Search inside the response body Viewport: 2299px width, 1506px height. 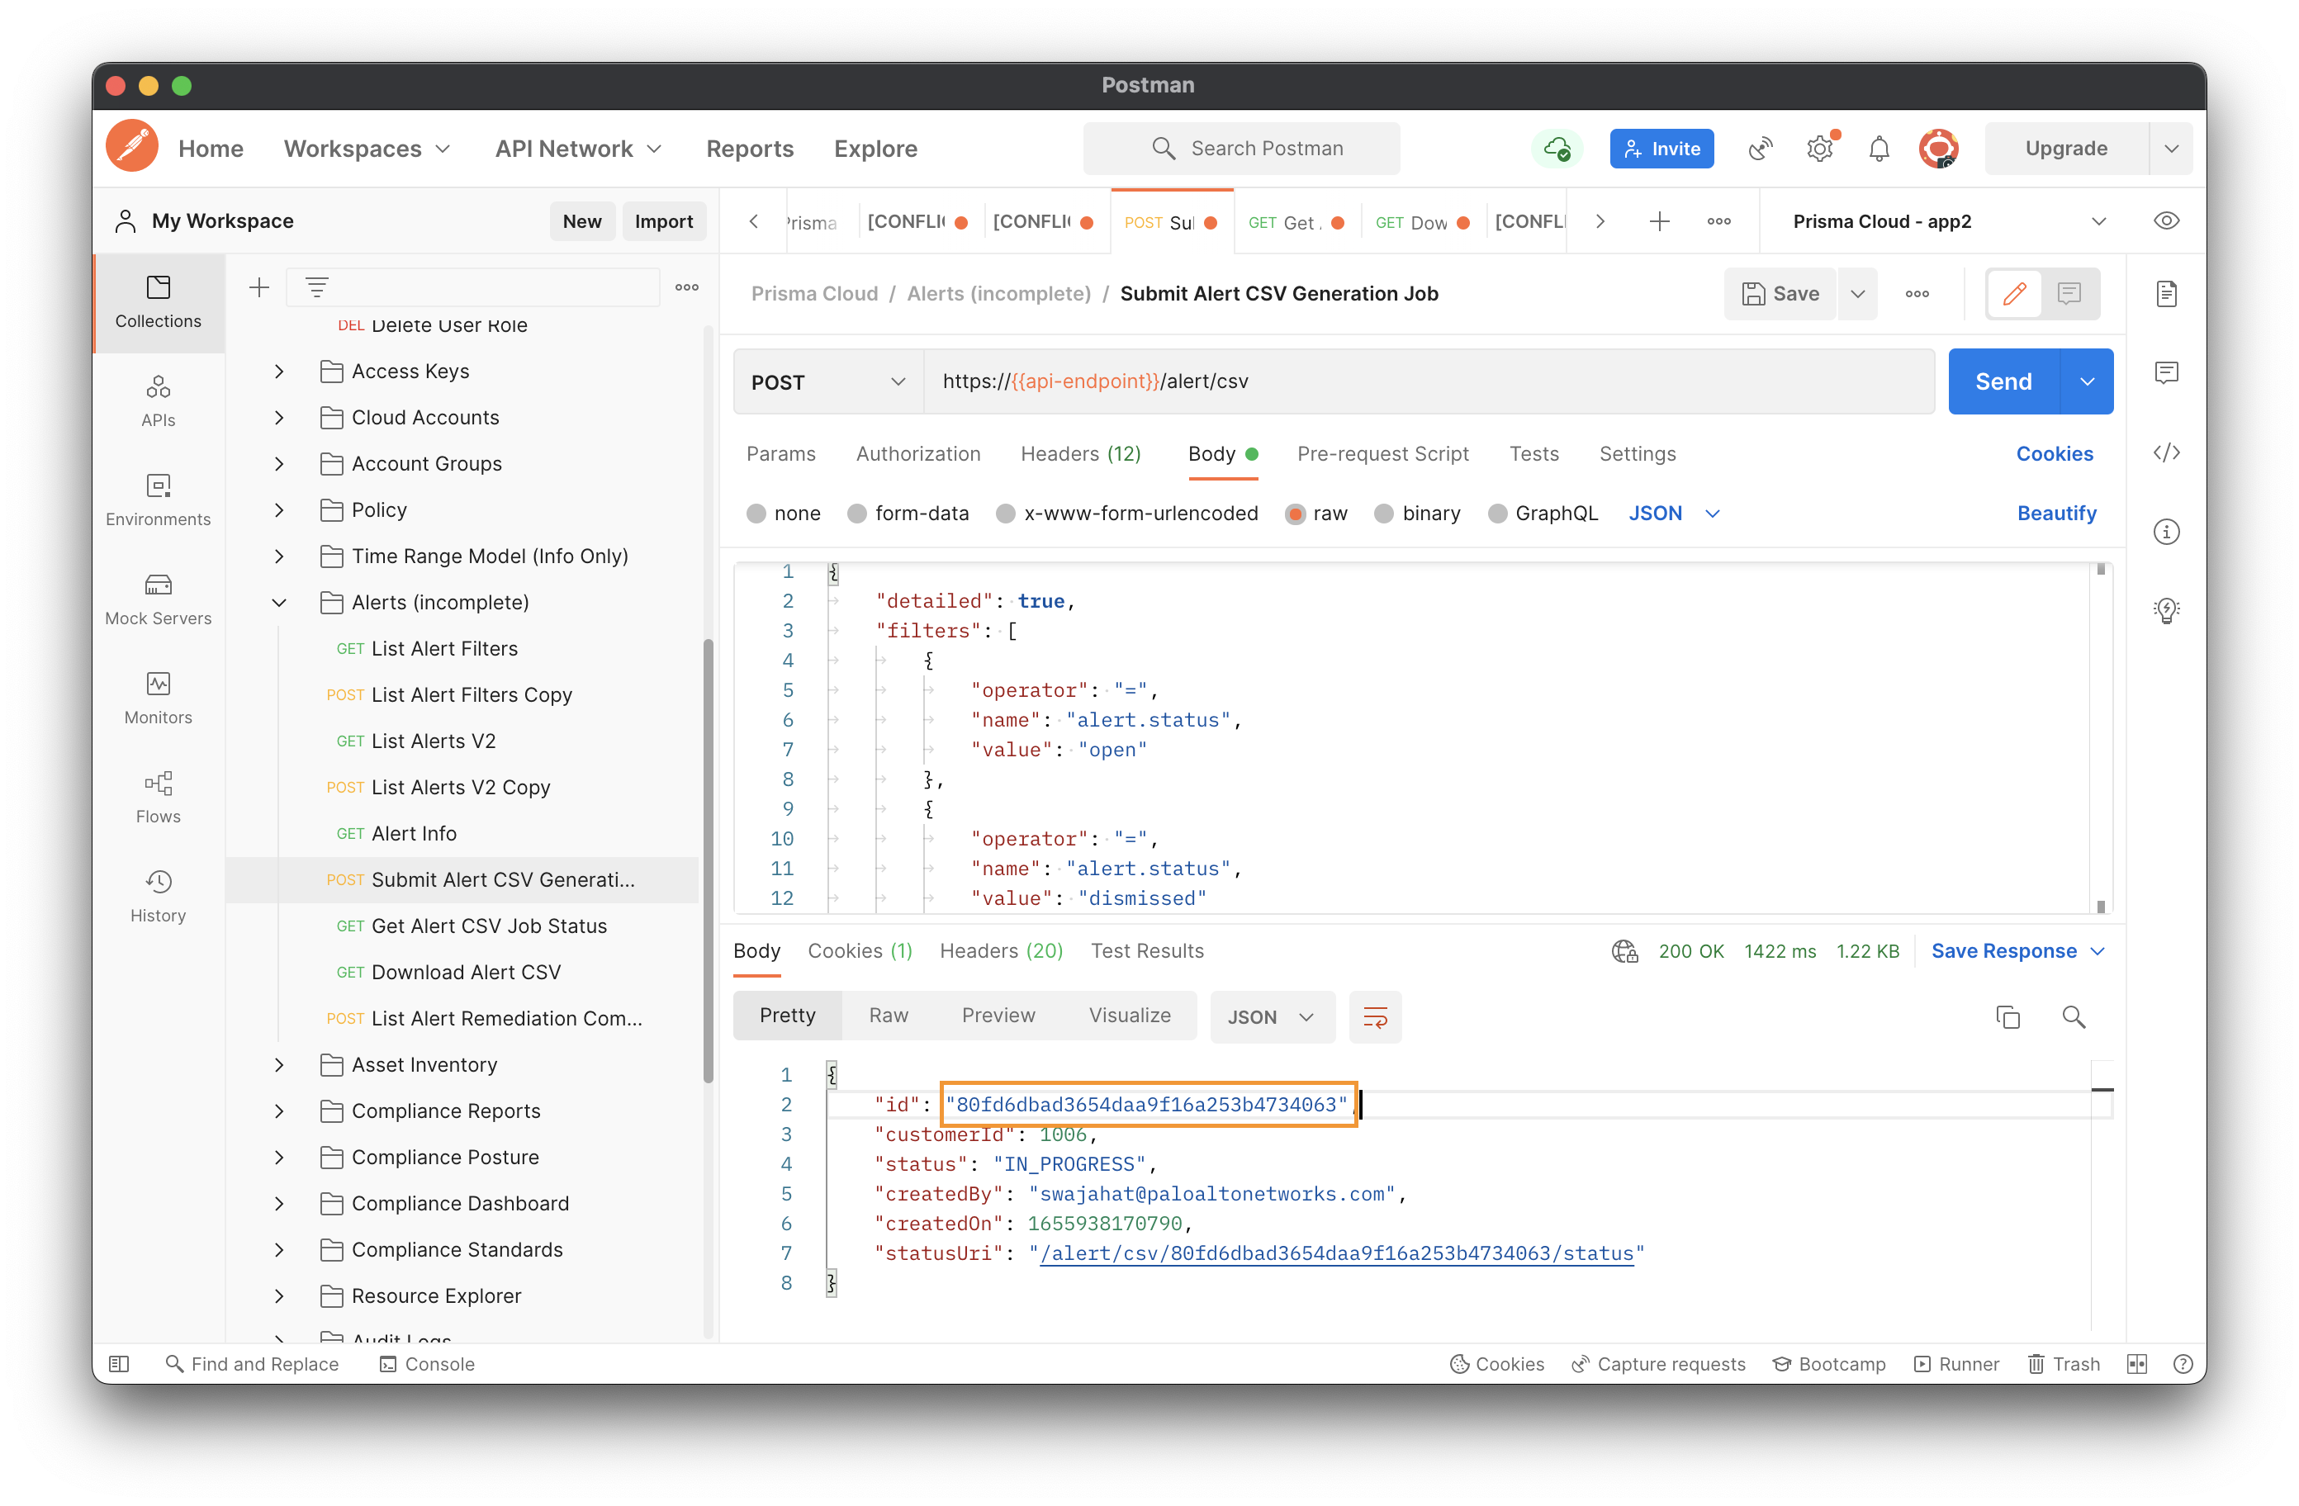click(2074, 1016)
